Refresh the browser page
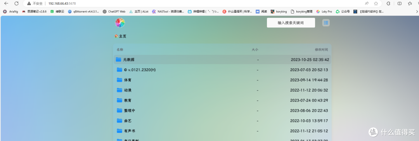This screenshot has height=141, width=419. click(x=17, y=3)
